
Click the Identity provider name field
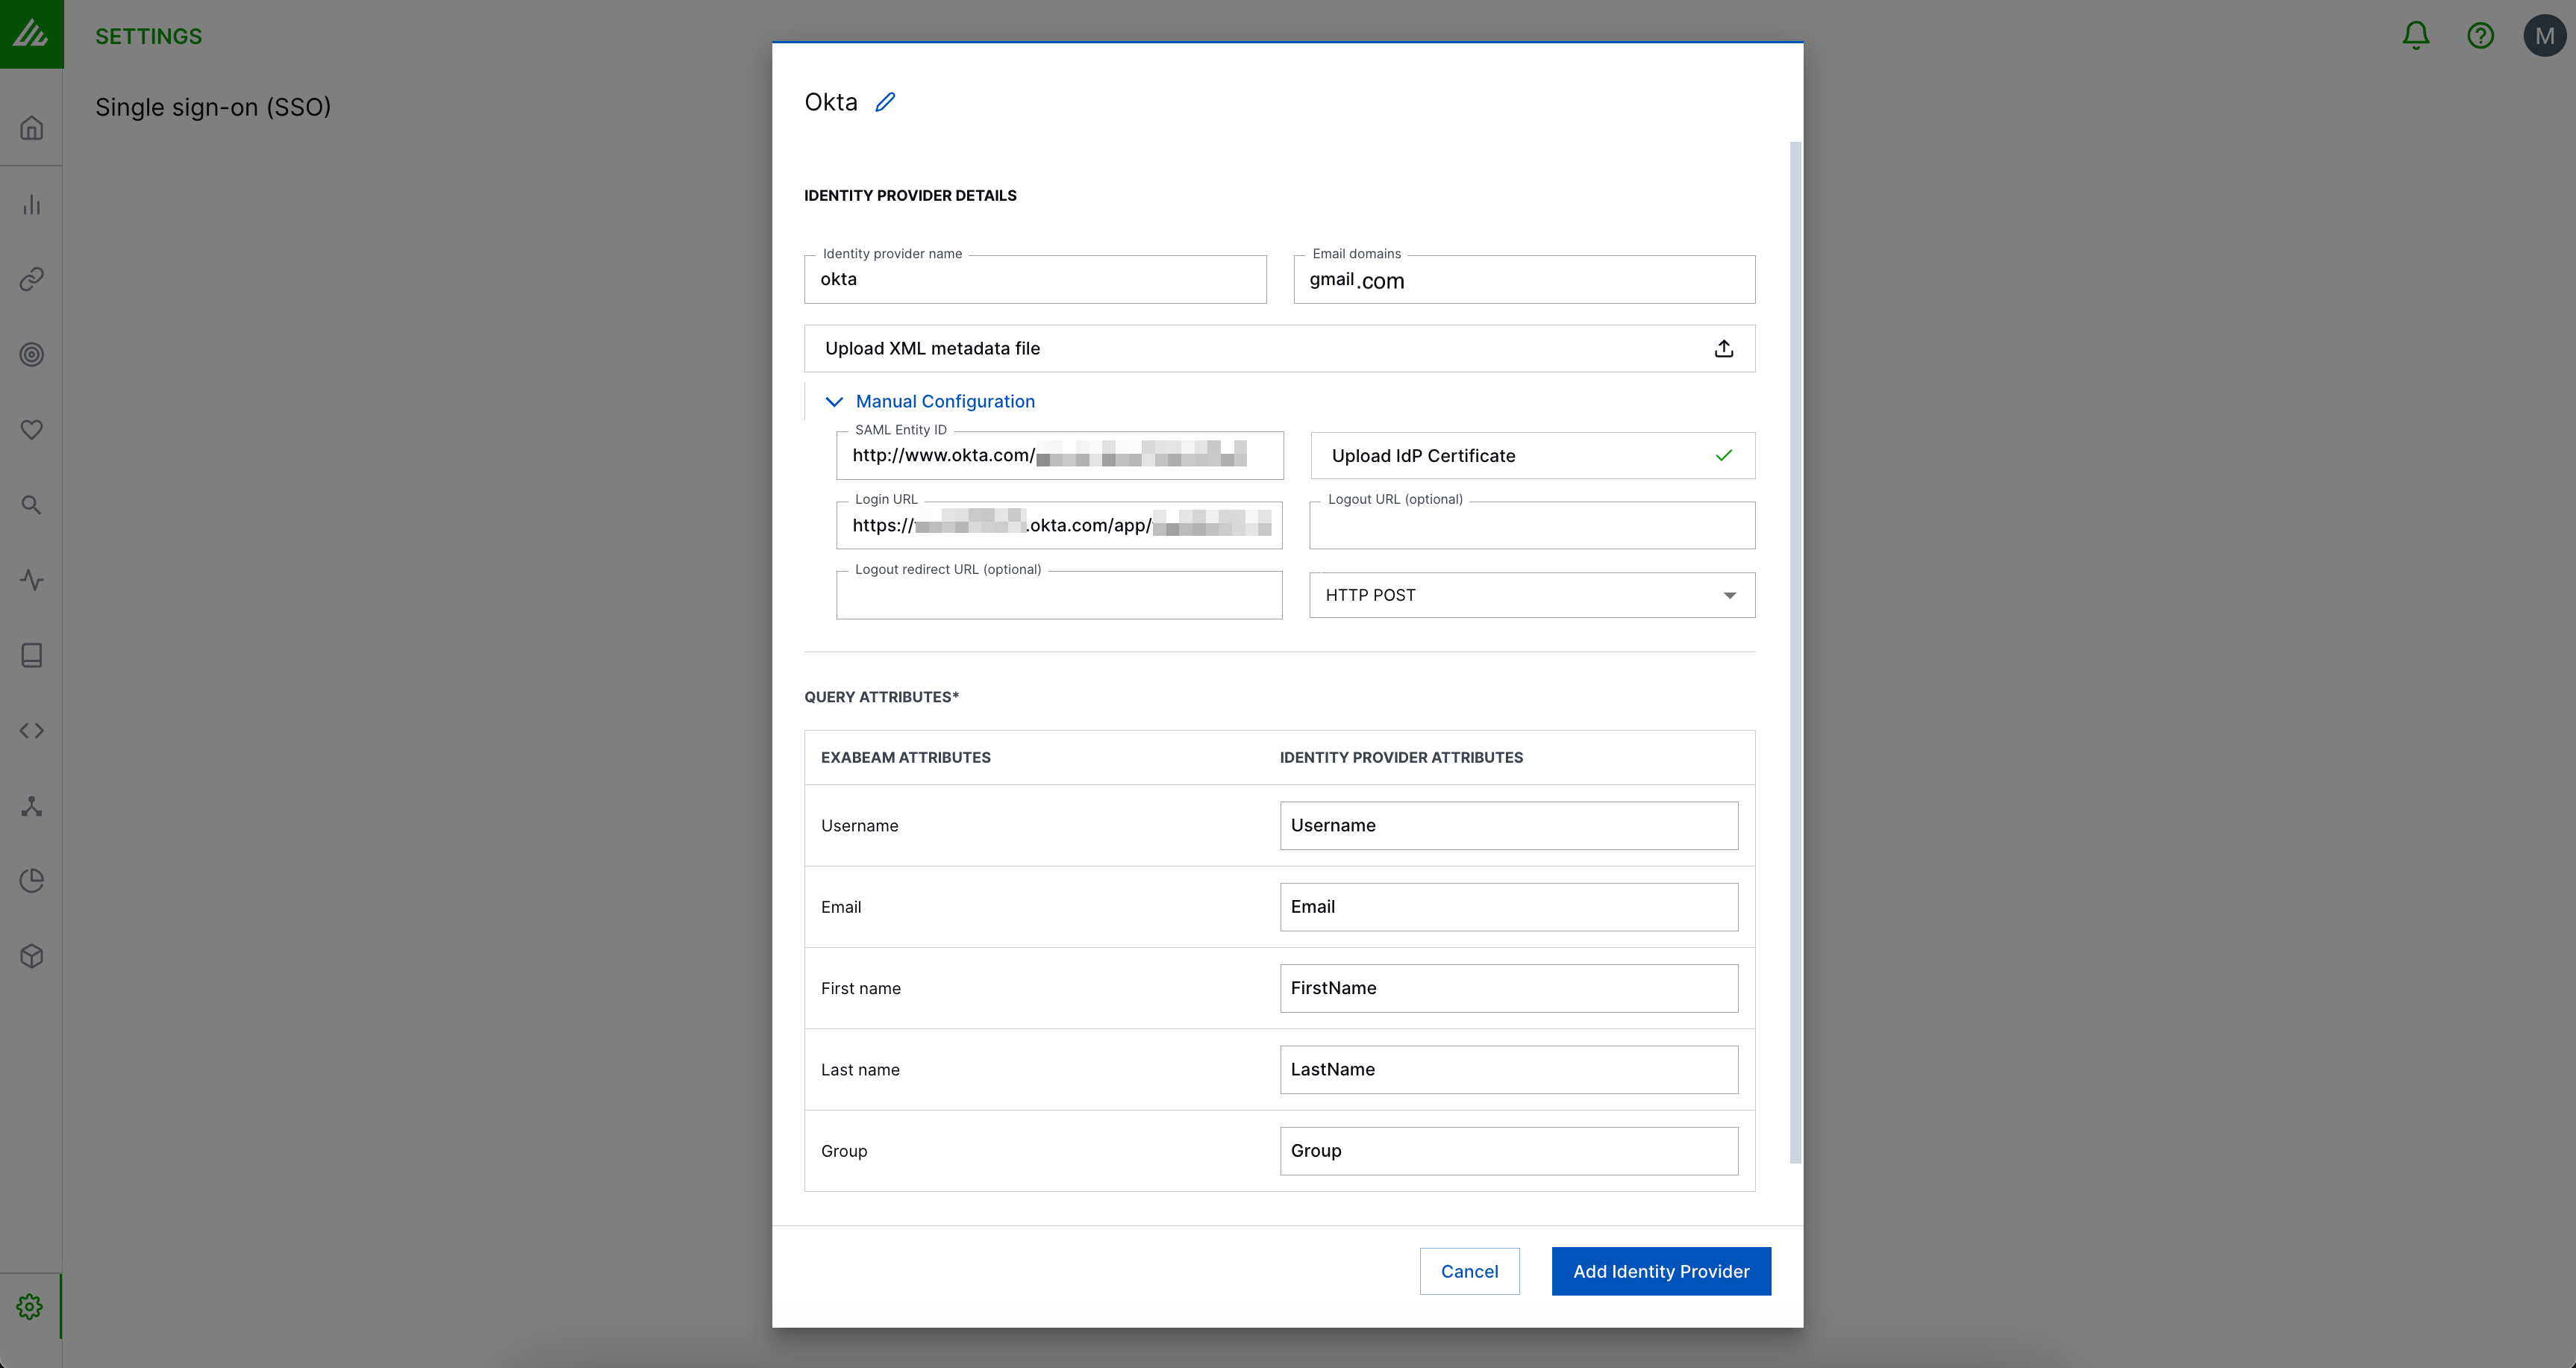click(1035, 279)
